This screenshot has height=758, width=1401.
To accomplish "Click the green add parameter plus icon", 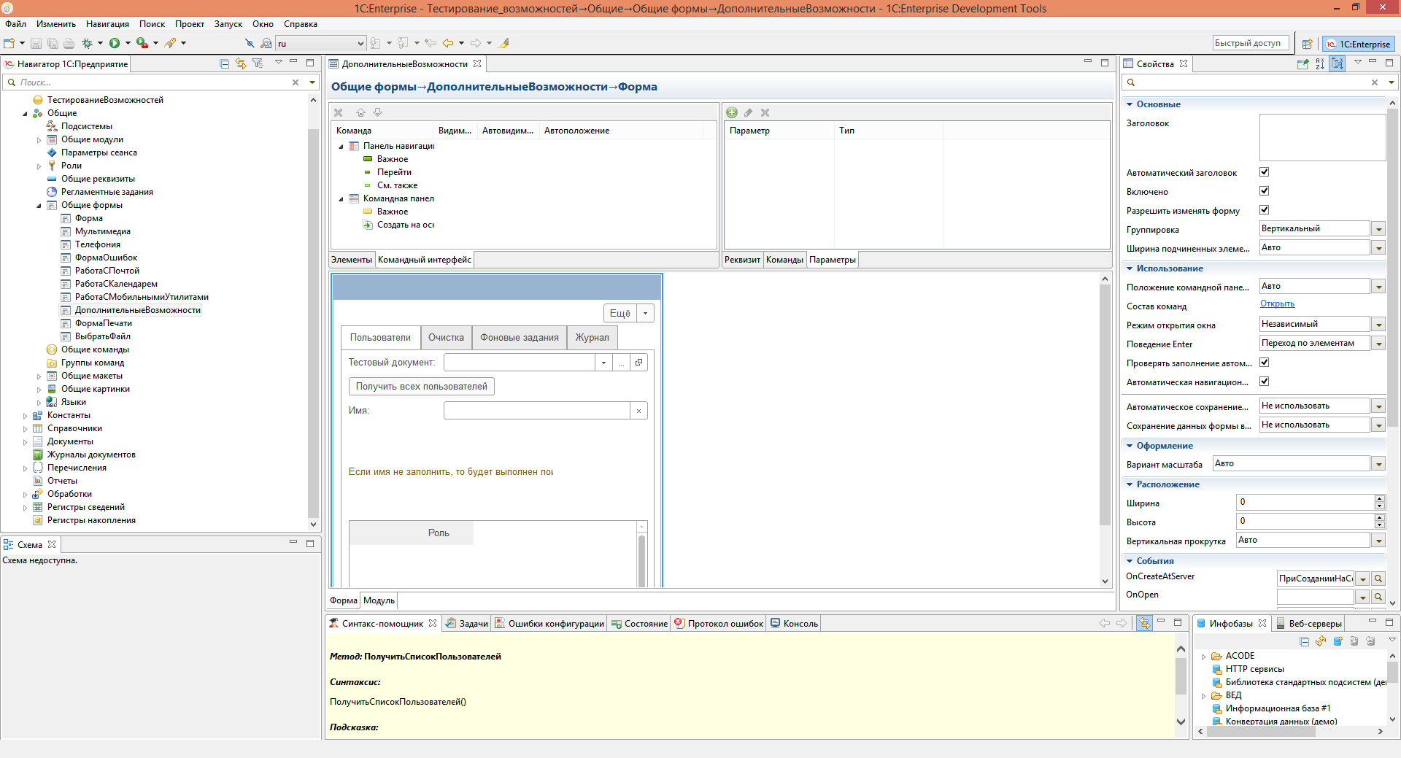I will tap(732, 112).
